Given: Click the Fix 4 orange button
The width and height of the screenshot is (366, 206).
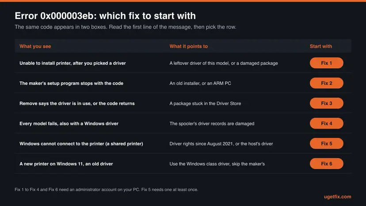Looking at the screenshot, I should click(x=326, y=123).
